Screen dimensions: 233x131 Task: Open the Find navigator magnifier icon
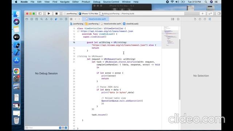[42, 19]
